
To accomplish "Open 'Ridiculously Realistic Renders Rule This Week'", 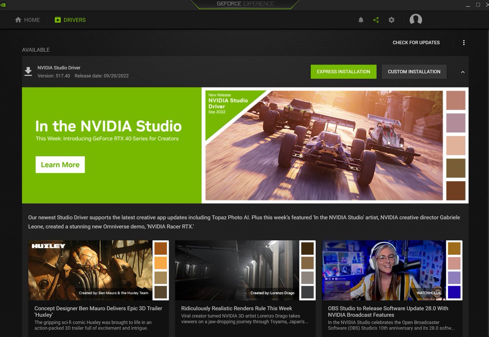I will pyautogui.click(x=237, y=309).
